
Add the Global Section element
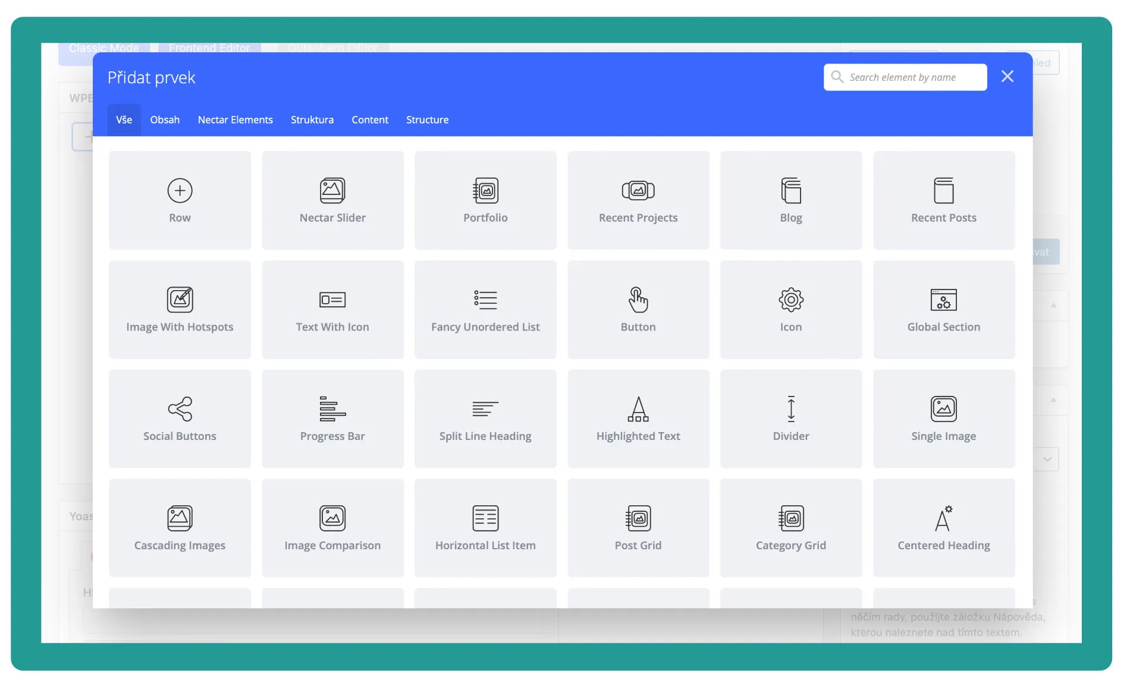click(943, 310)
